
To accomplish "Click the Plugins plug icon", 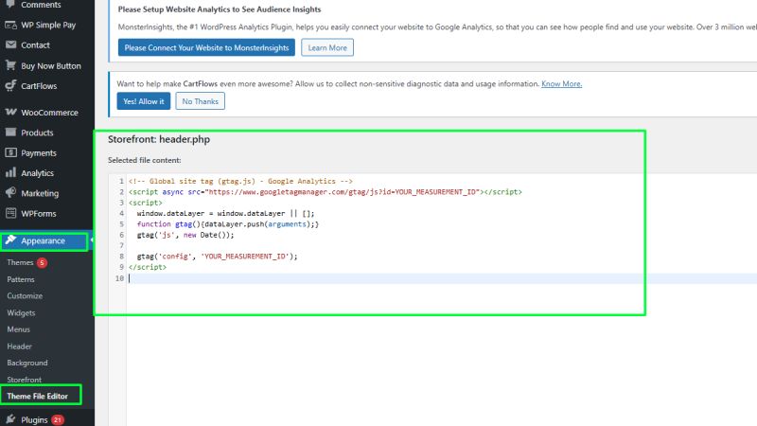I will pos(10,419).
